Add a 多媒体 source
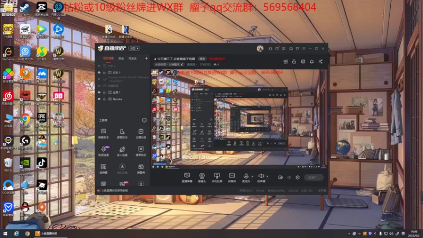 [232, 178]
